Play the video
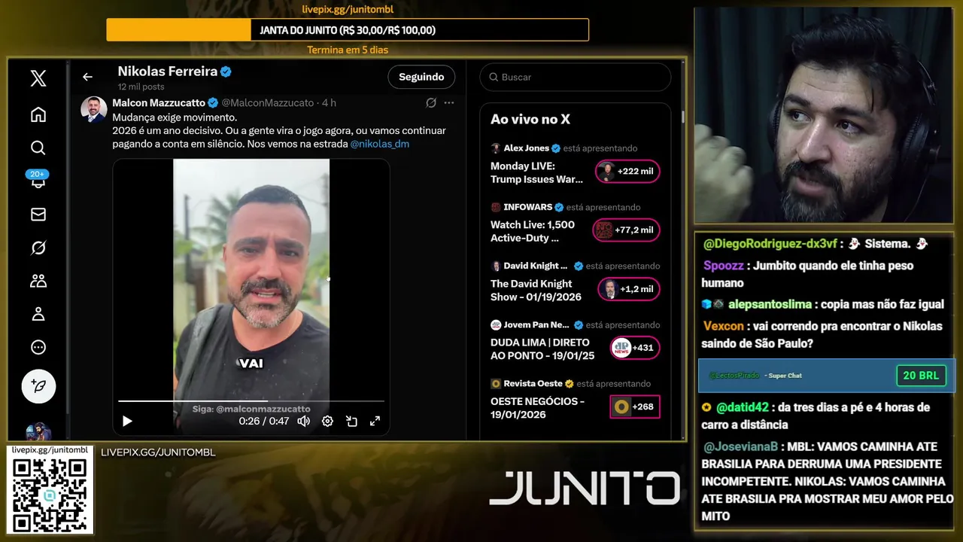The width and height of the screenshot is (963, 542). pos(127,422)
